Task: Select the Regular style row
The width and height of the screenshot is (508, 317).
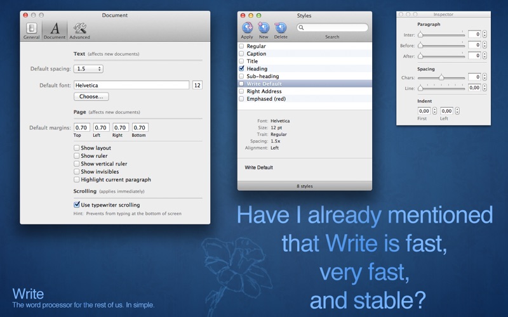Action: coord(305,46)
